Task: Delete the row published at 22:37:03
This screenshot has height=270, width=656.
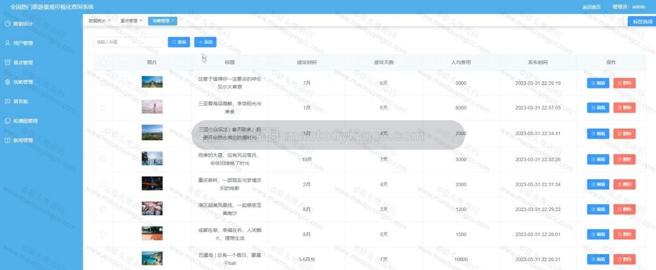Action: [x=624, y=108]
